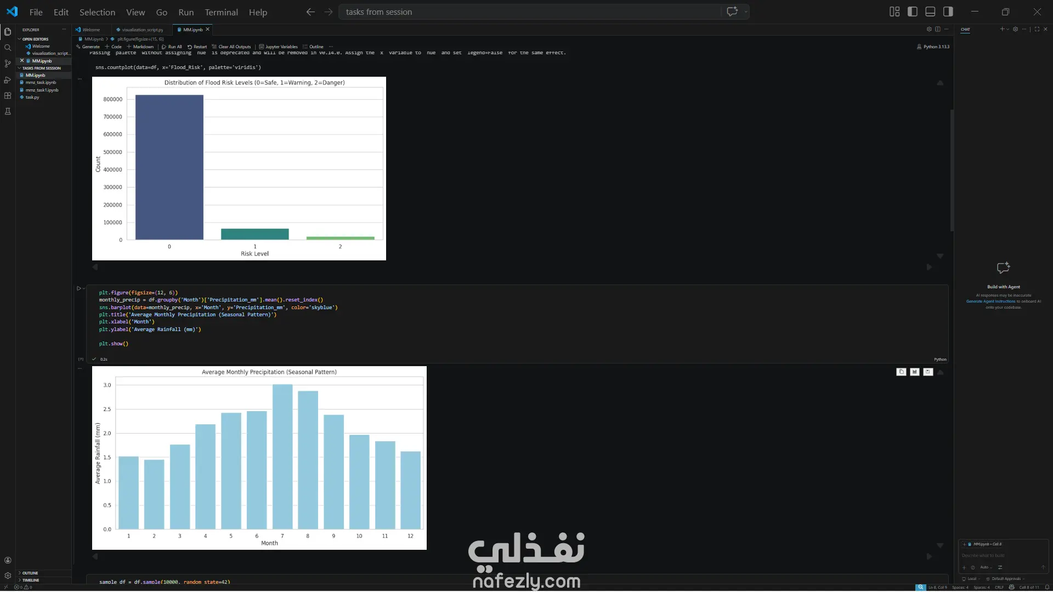
Task: Close MM.ipynb in Open Editors list
Action: tap(22, 61)
